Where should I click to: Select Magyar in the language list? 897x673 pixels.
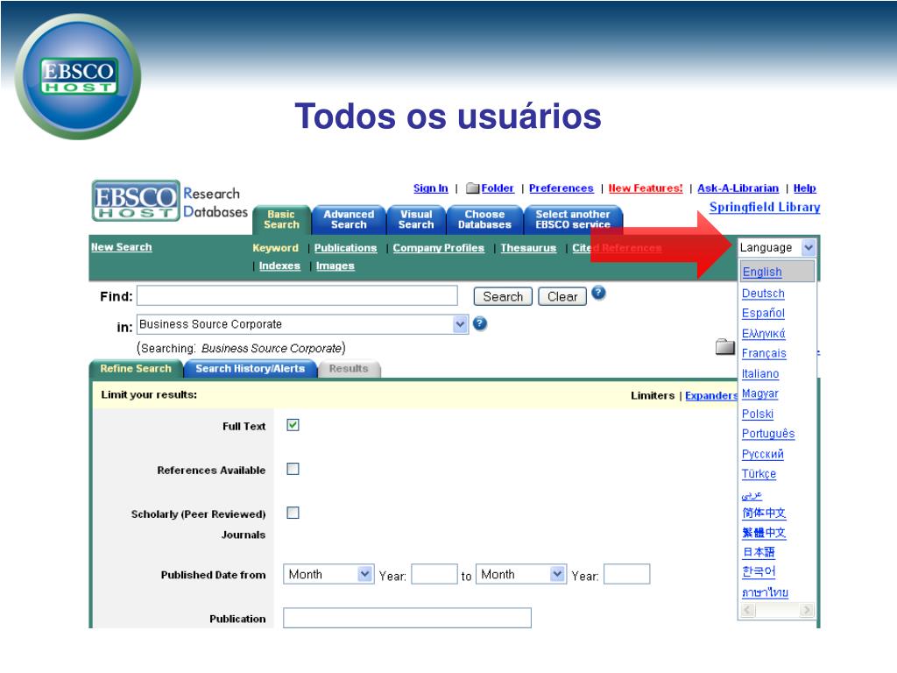tap(759, 393)
